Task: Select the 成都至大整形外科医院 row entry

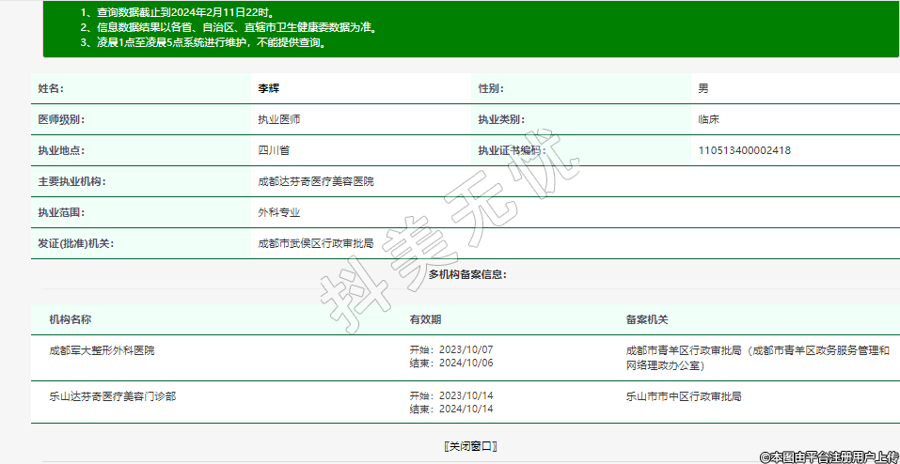Action: tap(102, 350)
